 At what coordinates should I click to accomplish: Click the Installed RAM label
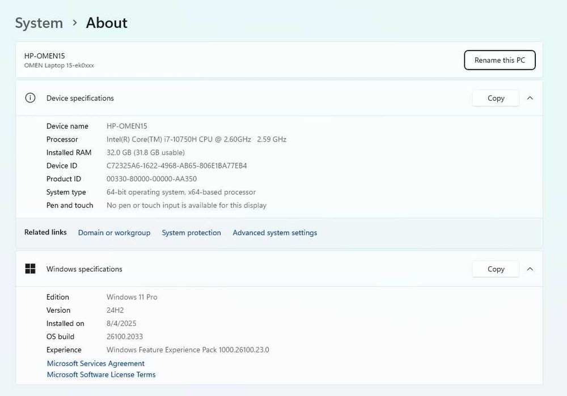69,152
